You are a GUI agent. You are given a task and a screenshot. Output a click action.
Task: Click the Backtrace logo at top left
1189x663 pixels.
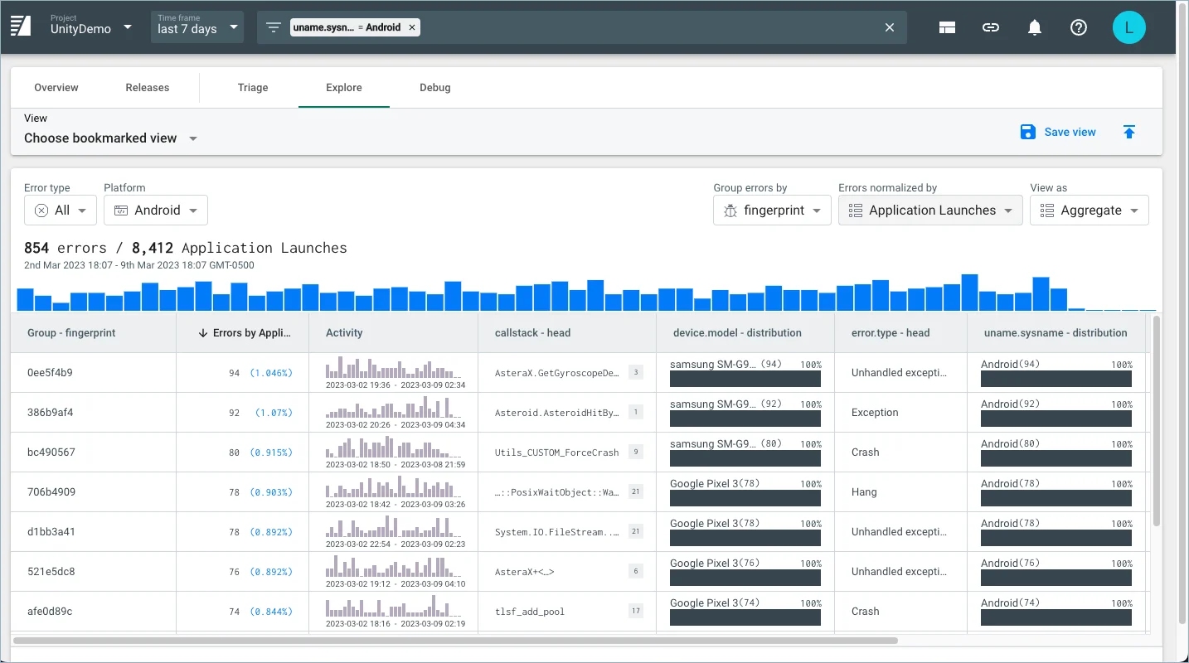coord(21,26)
